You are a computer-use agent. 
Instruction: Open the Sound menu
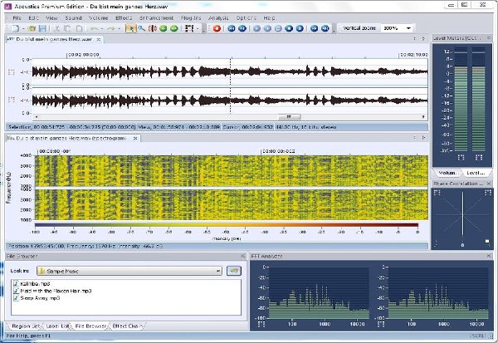(x=73, y=17)
